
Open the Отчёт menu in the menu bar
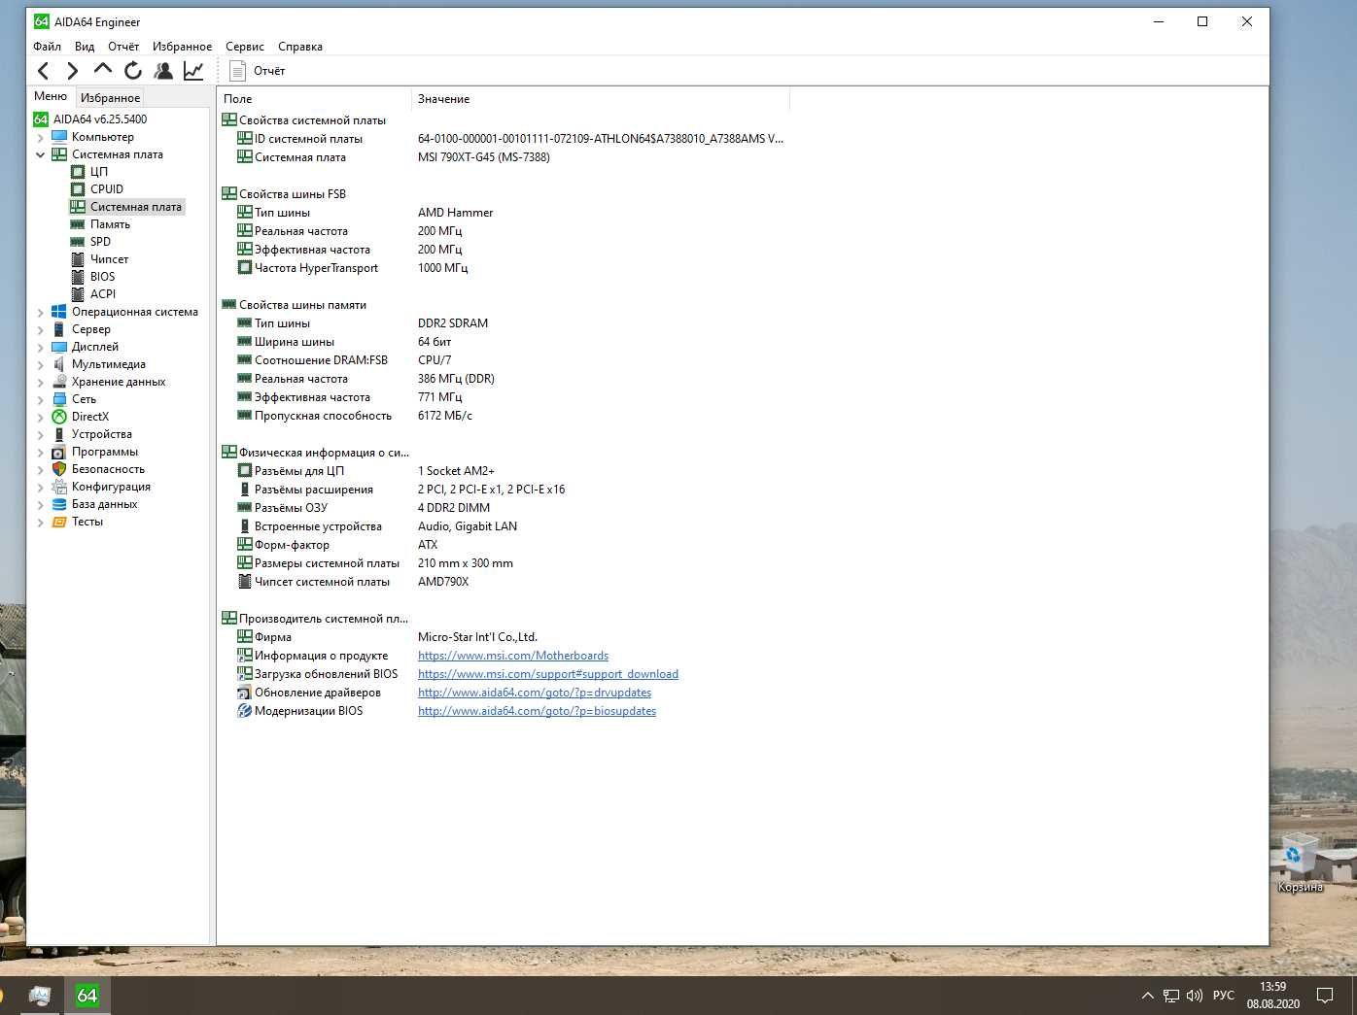[123, 46]
